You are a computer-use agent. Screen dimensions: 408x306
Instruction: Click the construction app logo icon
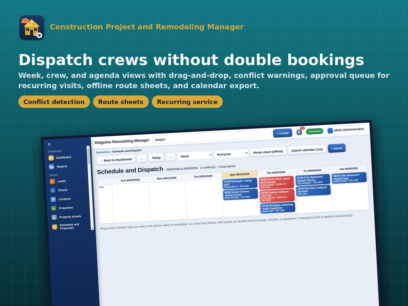32,28
